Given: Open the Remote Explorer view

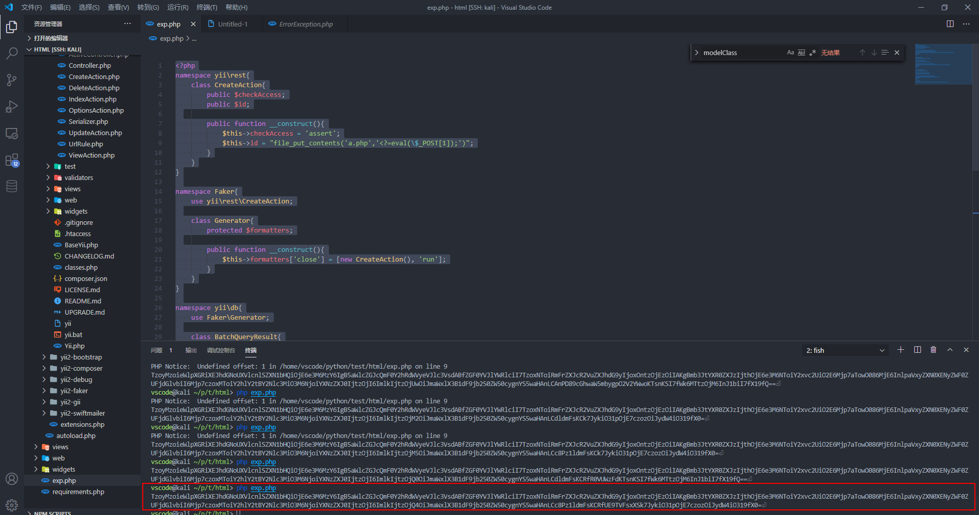Looking at the screenshot, I should click(11, 134).
